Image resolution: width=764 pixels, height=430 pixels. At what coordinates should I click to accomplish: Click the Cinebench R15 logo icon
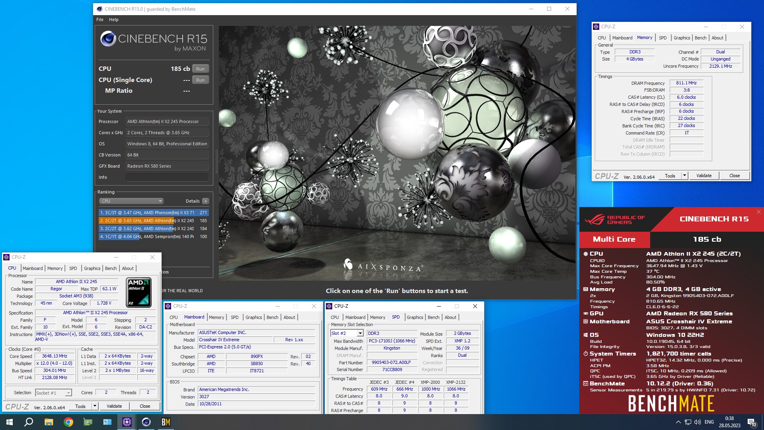pos(108,39)
